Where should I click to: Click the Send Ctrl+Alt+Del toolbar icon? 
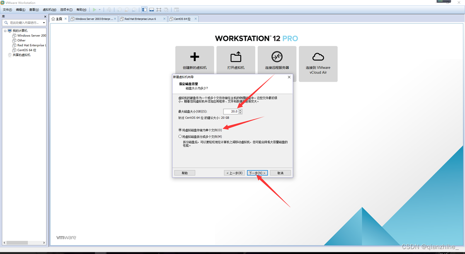pyautogui.click(x=109, y=10)
